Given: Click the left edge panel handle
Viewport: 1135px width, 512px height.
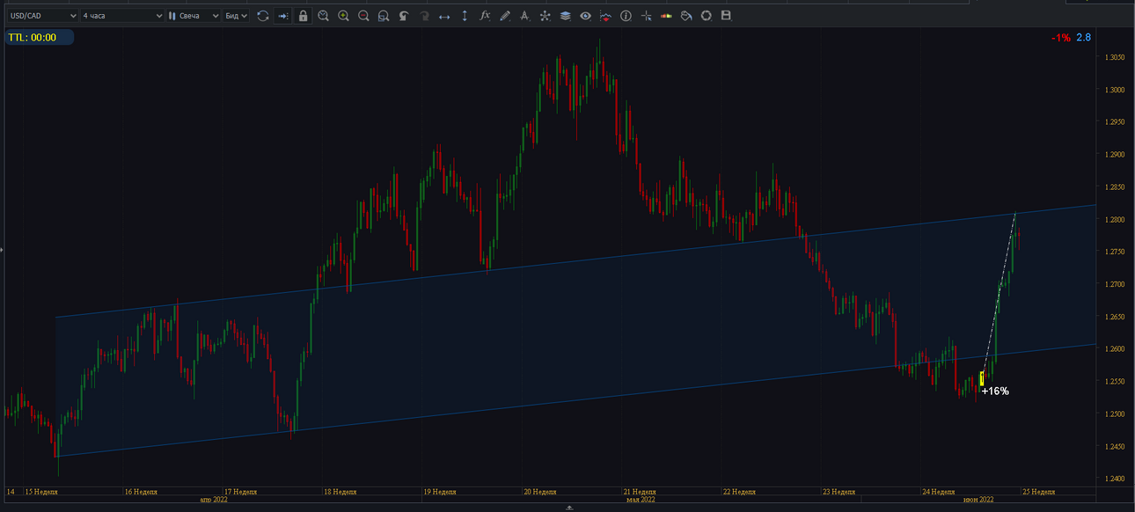Looking at the screenshot, I should pyautogui.click(x=2, y=251).
